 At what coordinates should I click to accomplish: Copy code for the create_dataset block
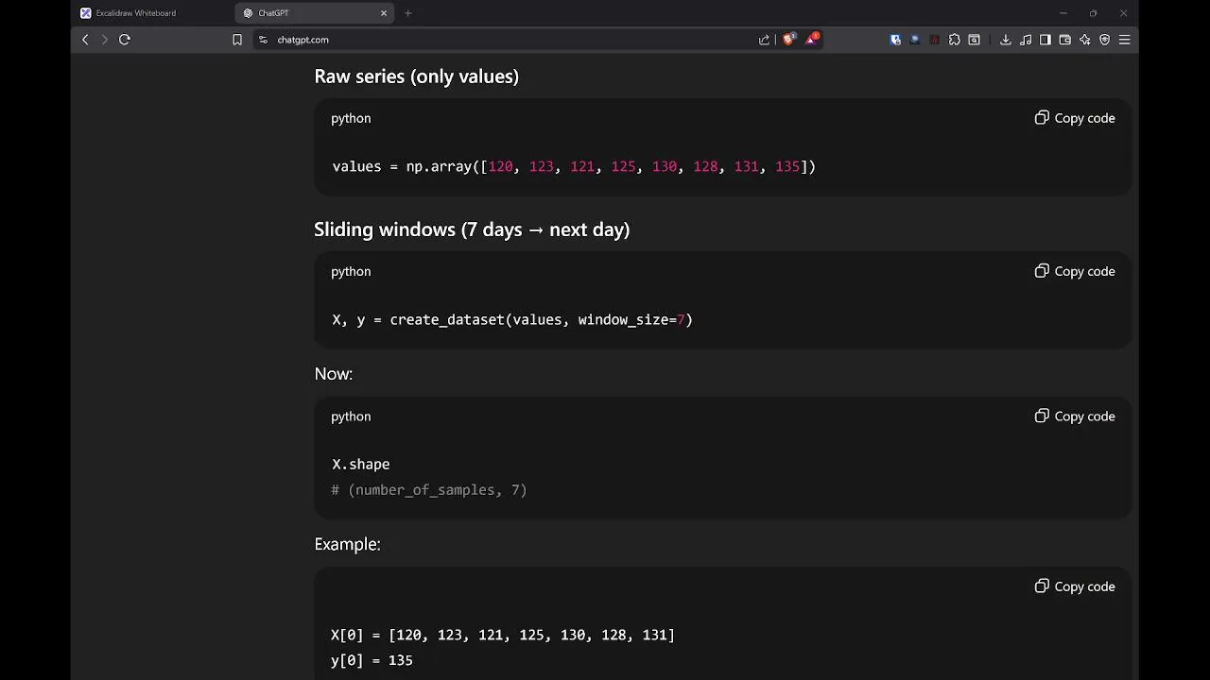[x=1075, y=271]
